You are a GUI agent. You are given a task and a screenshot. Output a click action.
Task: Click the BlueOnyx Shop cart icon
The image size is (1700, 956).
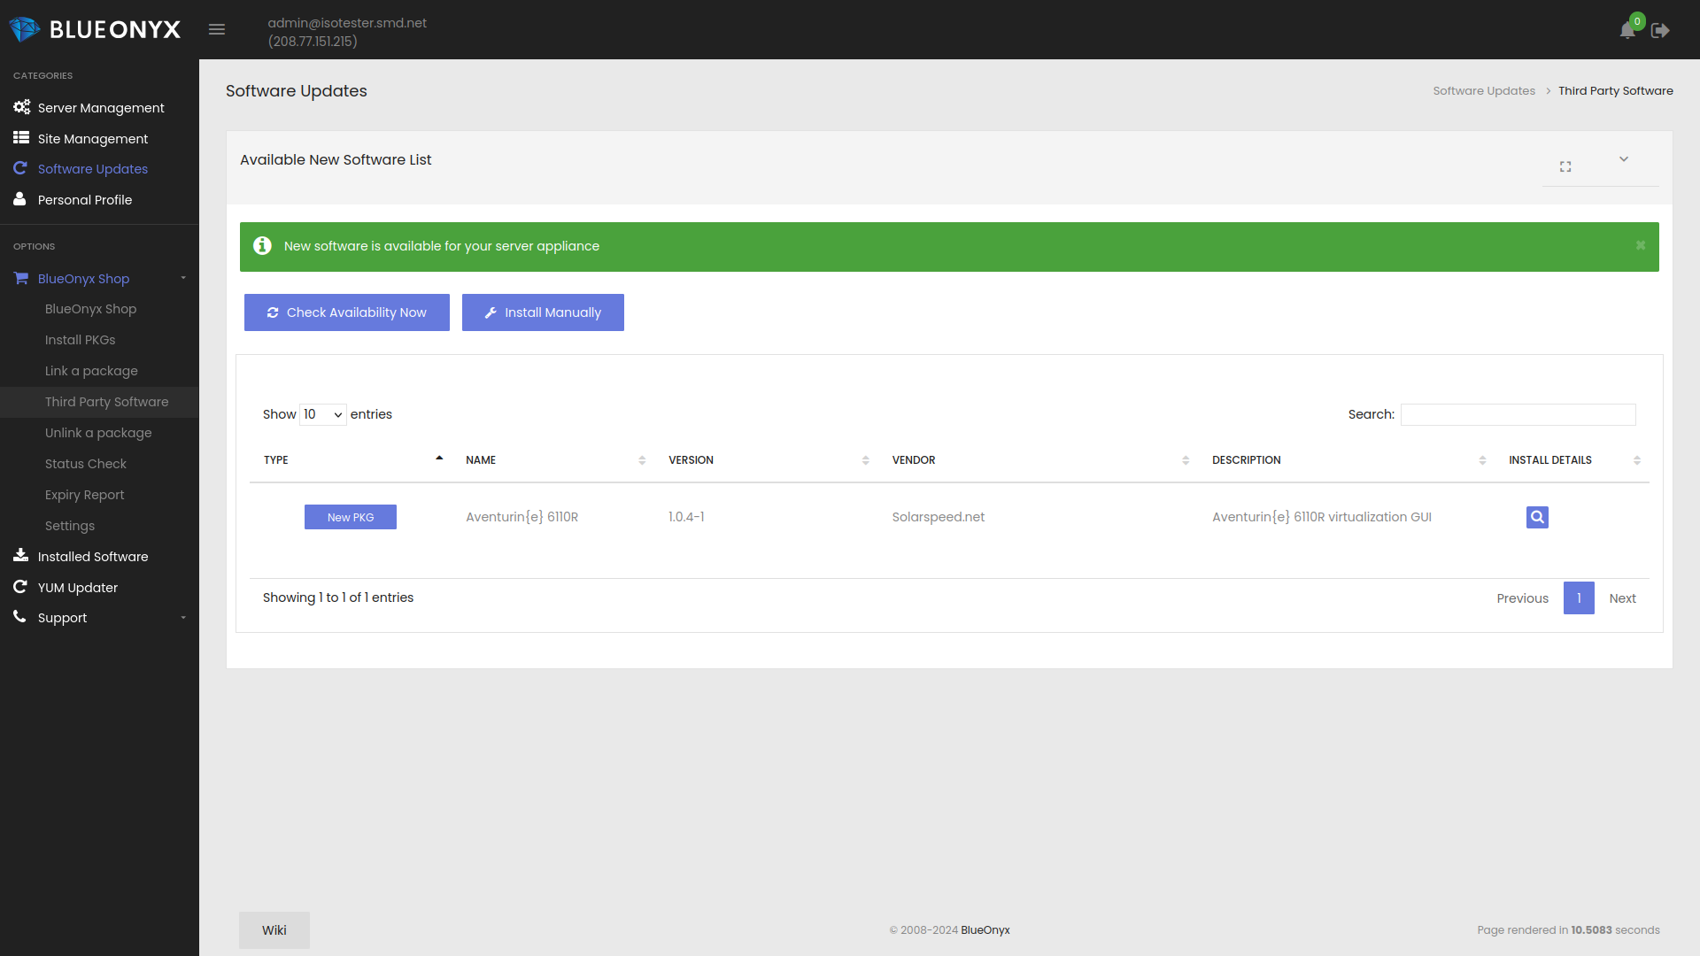(21, 278)
